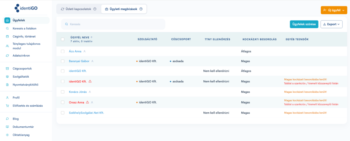Click the Keresés a listákon search icon
The width and height of the screenshot is (350, 141).
click(8, 29)
